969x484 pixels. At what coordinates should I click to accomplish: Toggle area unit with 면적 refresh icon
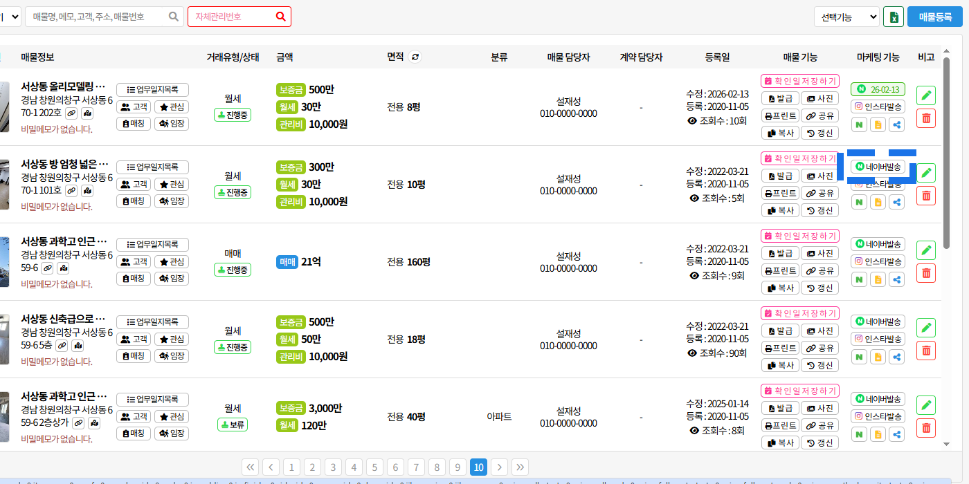click(415, 57)
